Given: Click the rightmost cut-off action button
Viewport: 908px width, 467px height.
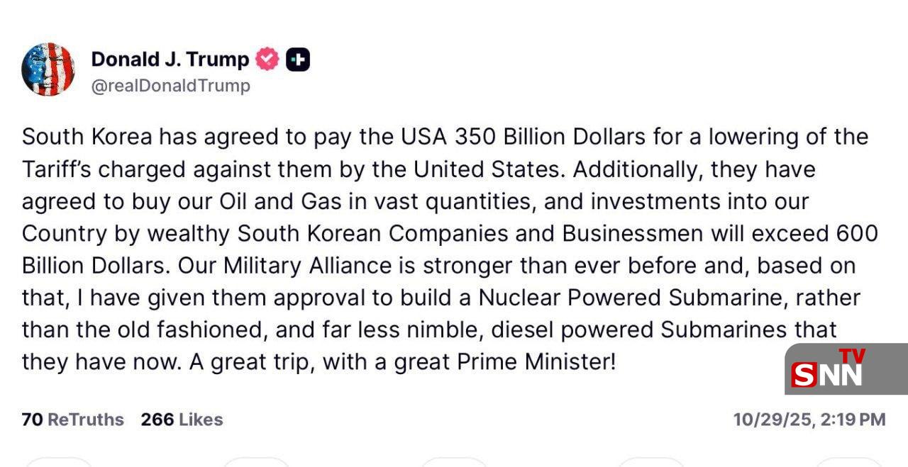Looking at the screenshot, I should [x=848, y=461].
